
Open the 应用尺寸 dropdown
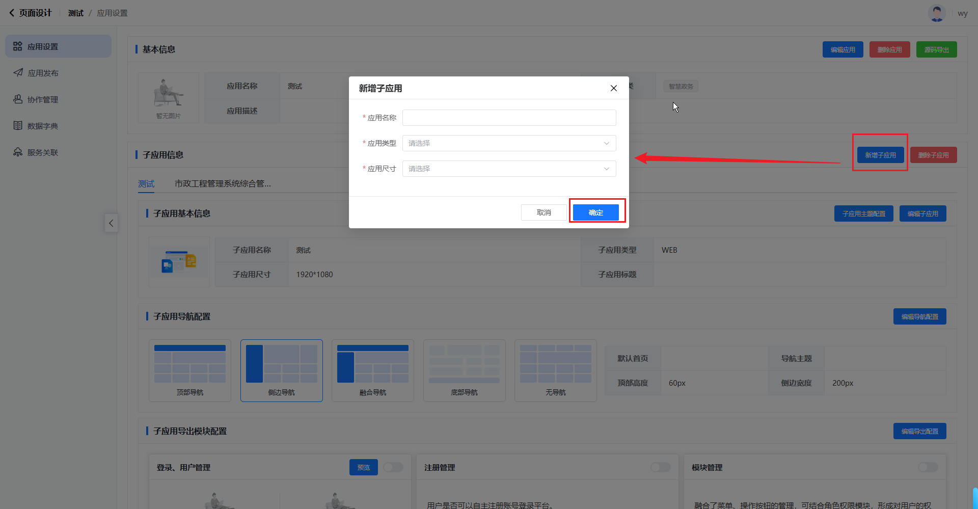click(509, 169)
